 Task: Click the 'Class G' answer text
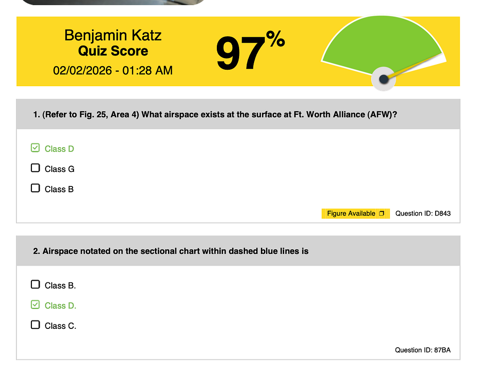60,169
